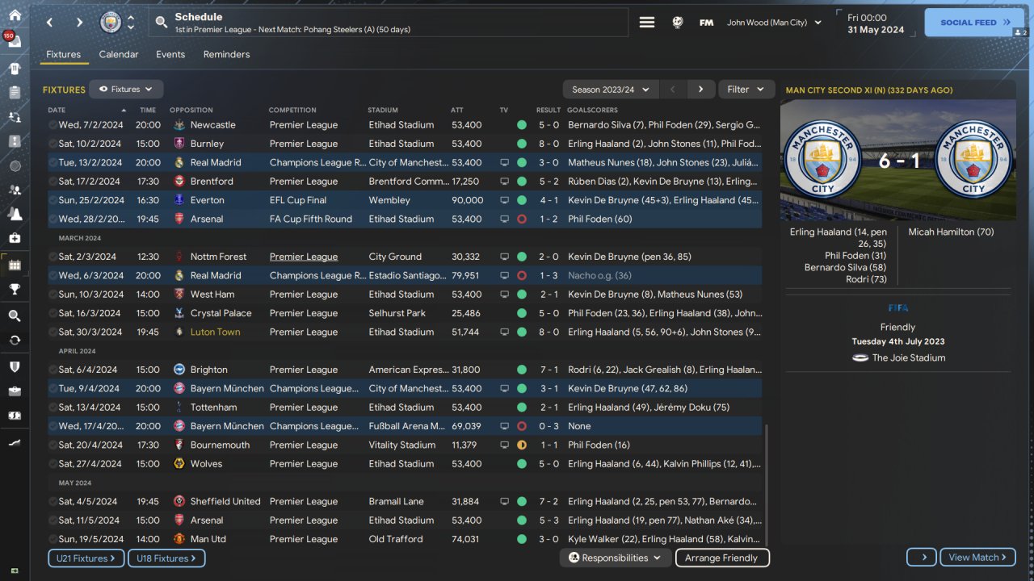
Task: Toggle the check circle on the Wolves row
Action: [x=53, y=464]
